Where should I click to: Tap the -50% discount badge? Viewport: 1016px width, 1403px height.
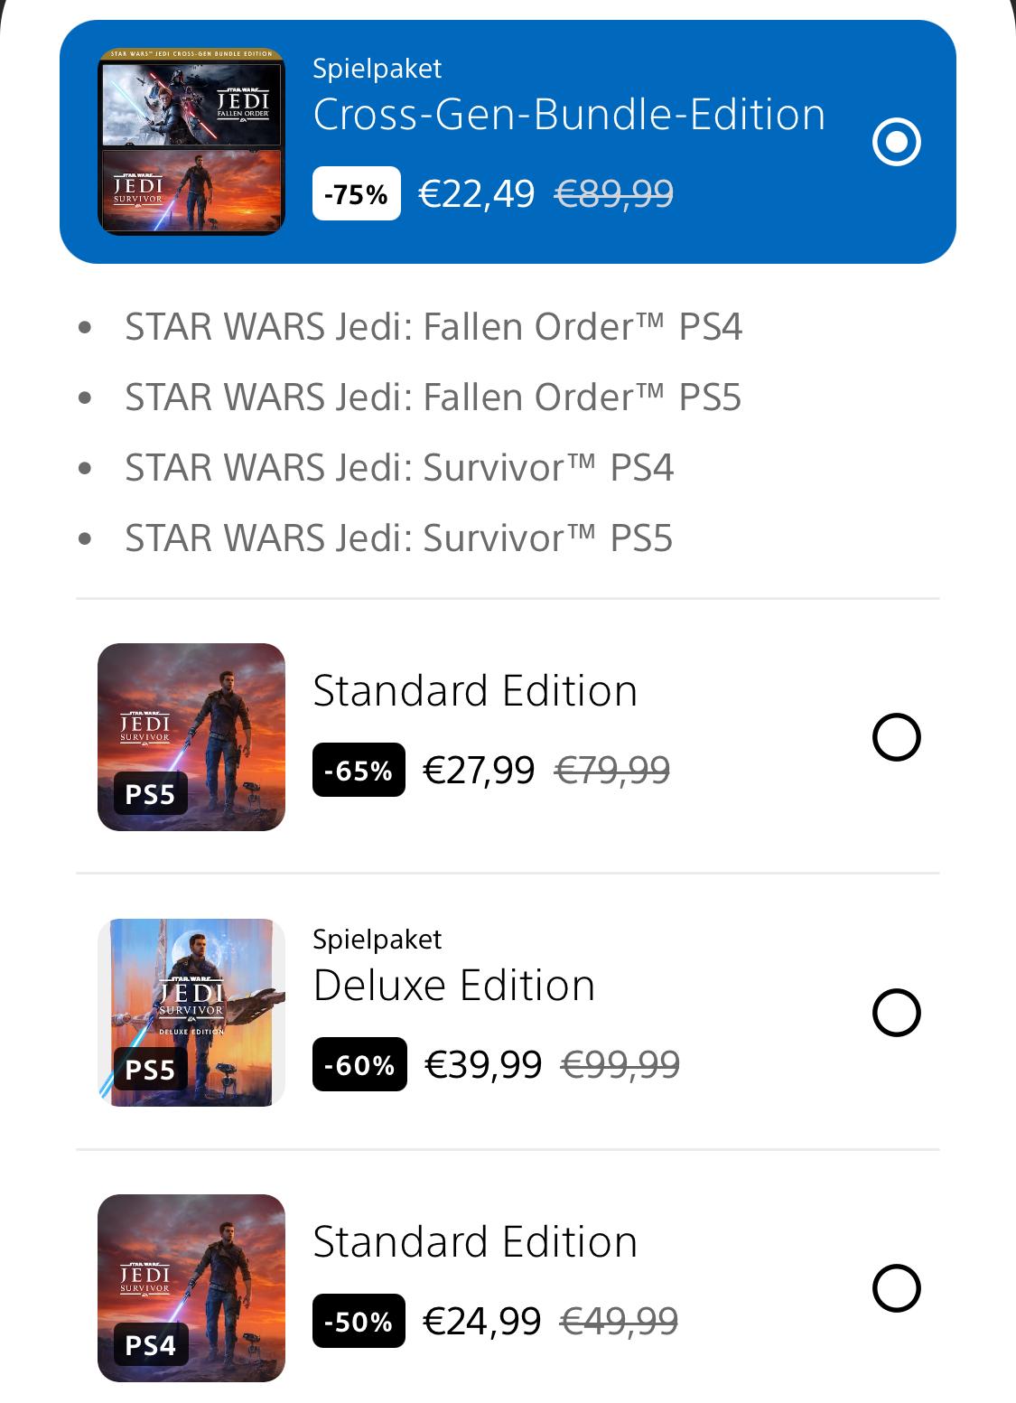point(359,1322)
